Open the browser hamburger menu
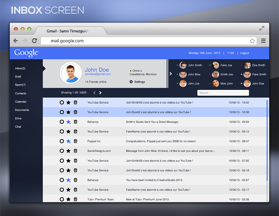Image resolution: width=279 pixels, height=216 pixels. 263,41
